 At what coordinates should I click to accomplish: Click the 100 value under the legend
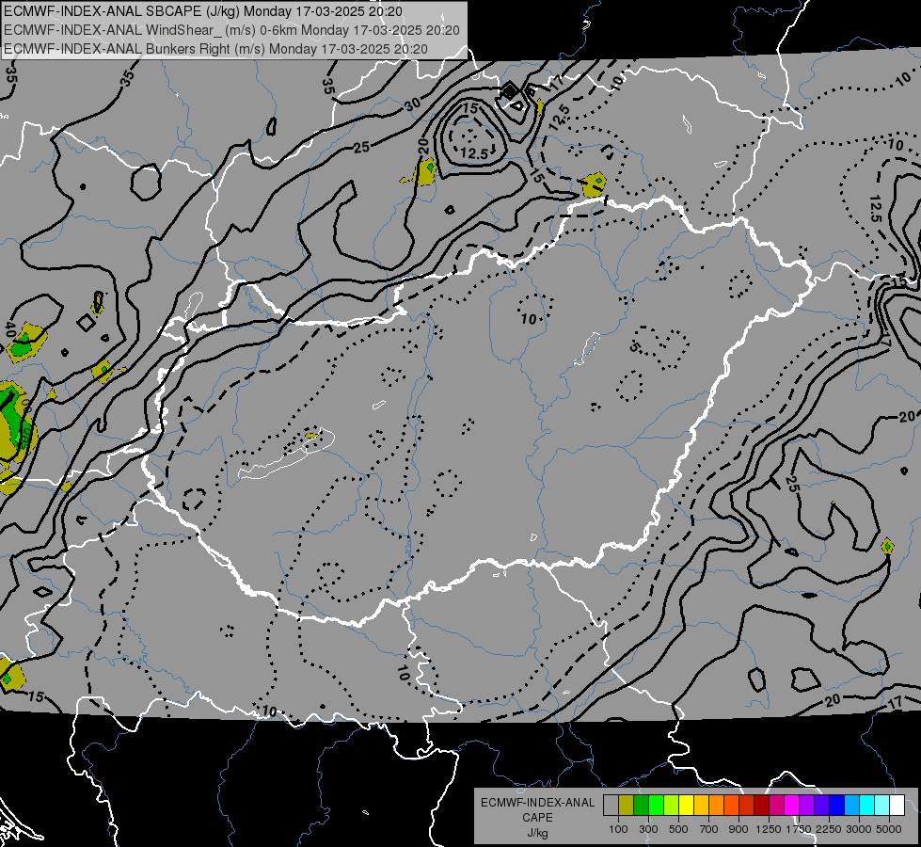tap(618, 829)
